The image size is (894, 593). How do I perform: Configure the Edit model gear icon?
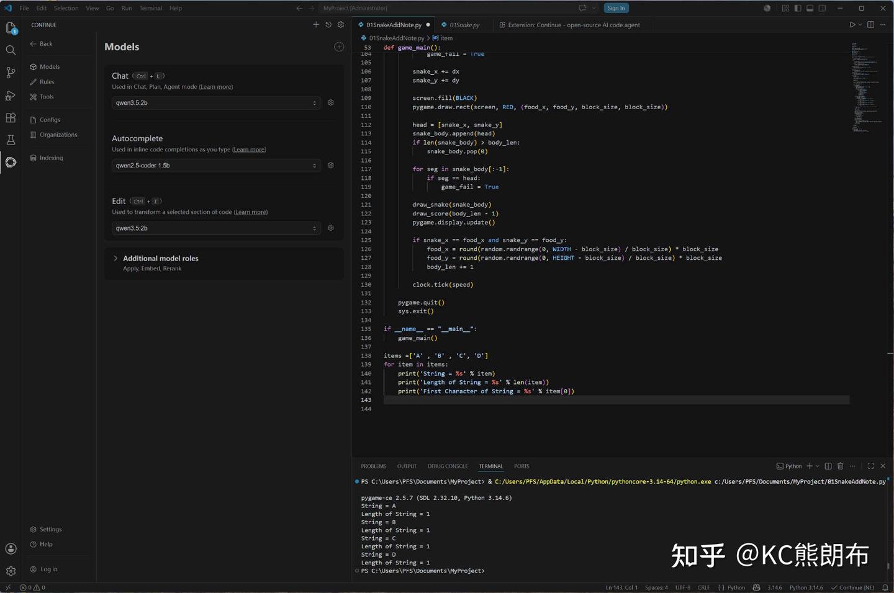pos(331,228)
